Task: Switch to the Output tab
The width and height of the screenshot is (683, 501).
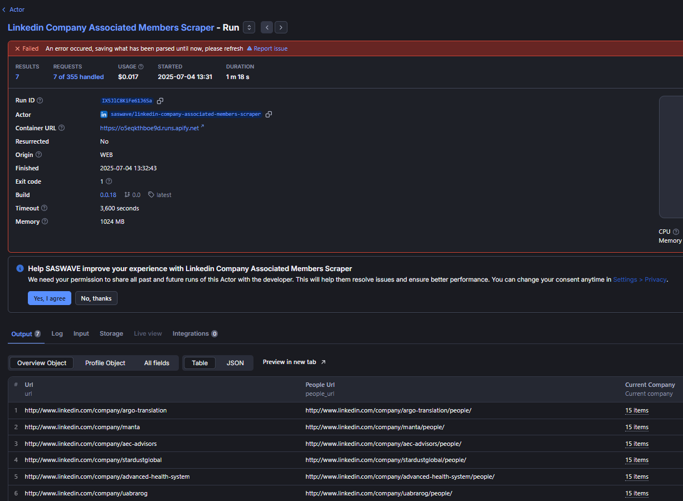Action: pos(26,334)
